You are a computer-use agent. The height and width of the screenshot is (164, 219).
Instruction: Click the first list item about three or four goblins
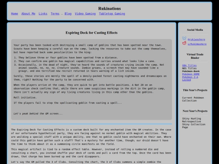(68, 58)
